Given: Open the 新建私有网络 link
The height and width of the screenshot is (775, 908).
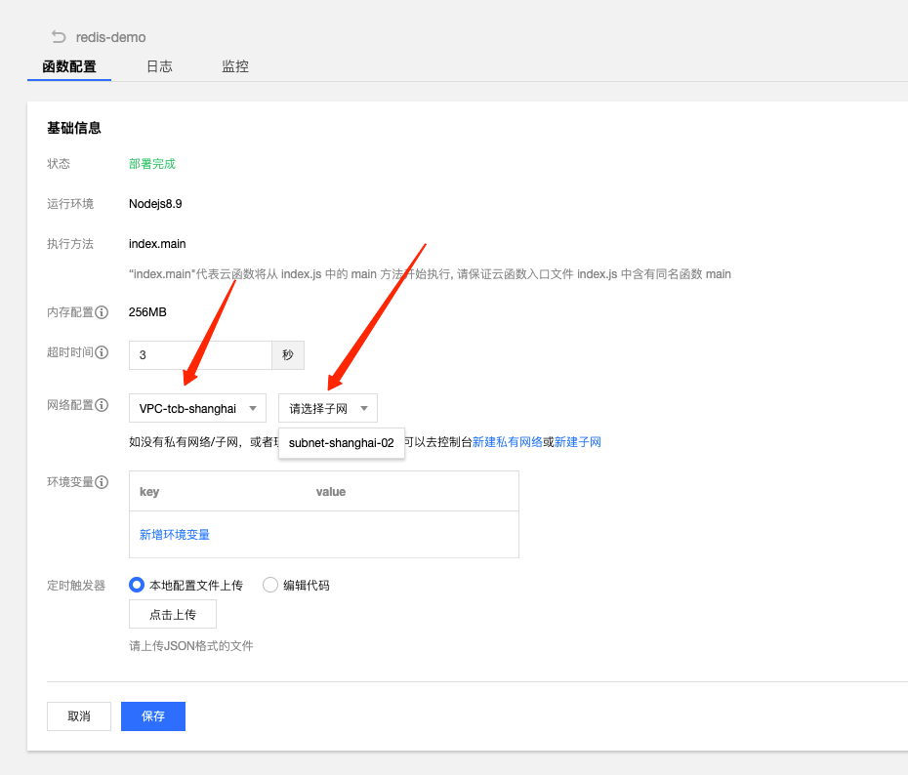Looking at the screenshot, I should click(508, 442).
